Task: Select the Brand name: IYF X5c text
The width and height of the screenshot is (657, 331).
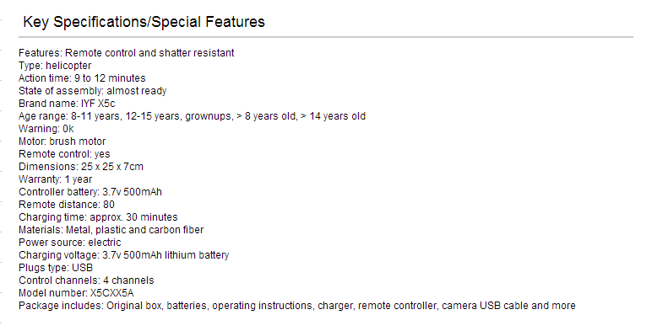Action: click(67, 104)
